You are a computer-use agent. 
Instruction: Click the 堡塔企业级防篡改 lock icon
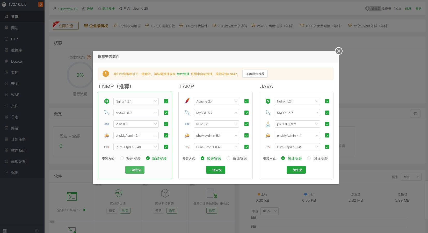212,193
